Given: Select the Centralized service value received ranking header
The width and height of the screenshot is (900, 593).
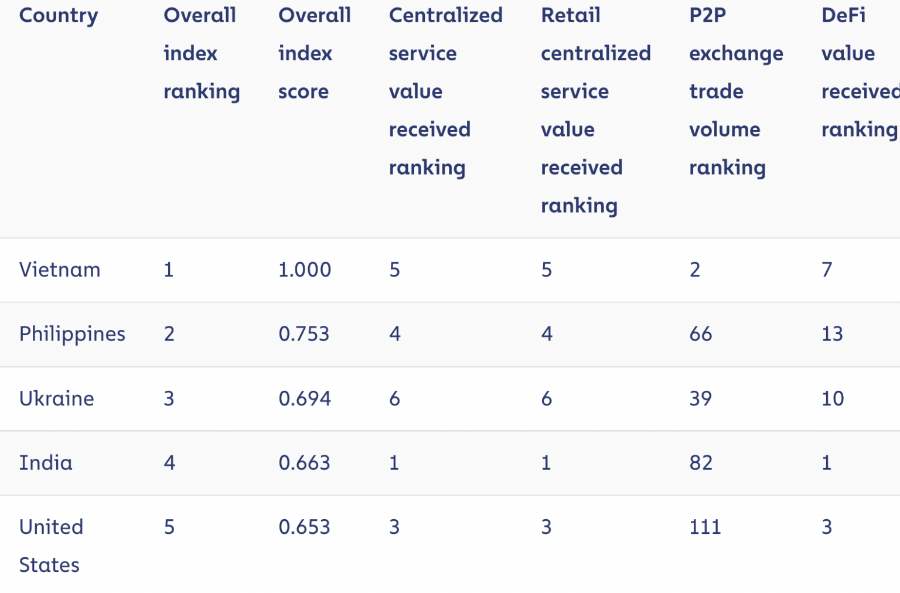Looking at the screenshot, I should point(445,91).
